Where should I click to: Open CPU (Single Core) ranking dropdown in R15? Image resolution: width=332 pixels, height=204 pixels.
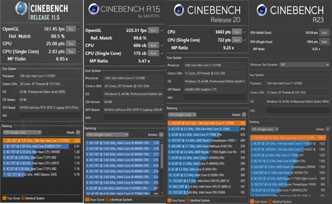tap(107, 135)
